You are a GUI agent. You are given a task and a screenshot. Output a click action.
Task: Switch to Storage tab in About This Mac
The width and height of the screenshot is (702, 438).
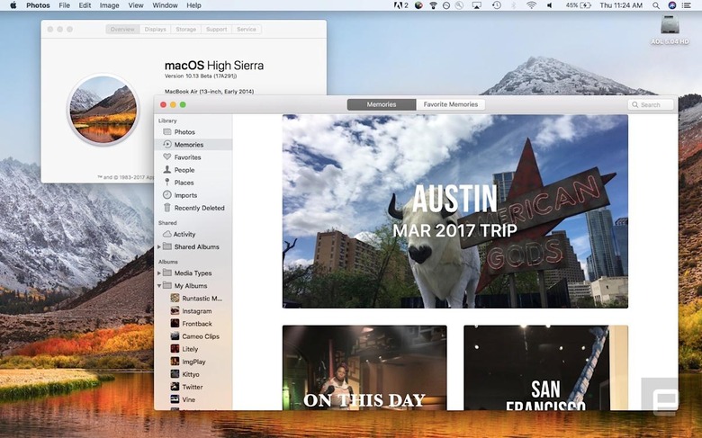(185, 30)
